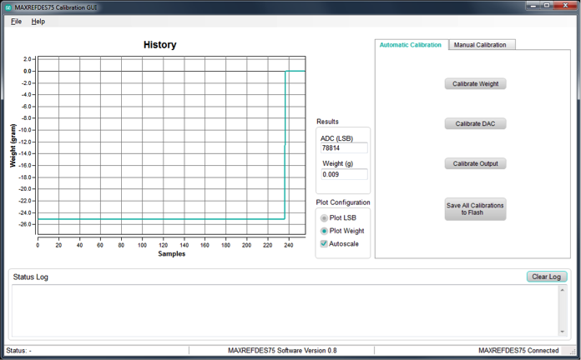Screen dimensions: 581x360
Task: Click the 'Status Log' heading
Action: (x=30, y=277)
